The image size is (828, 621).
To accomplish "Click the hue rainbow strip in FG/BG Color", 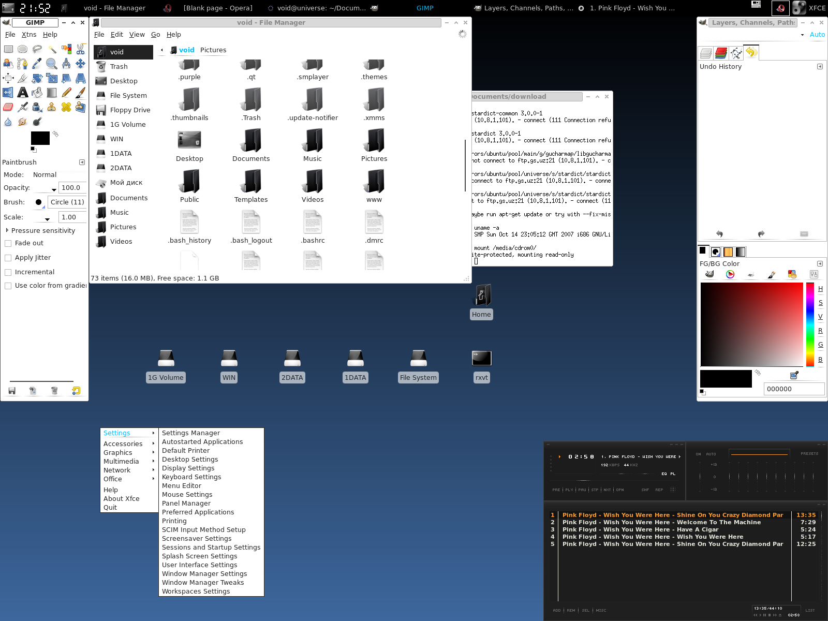I will 810,325.
